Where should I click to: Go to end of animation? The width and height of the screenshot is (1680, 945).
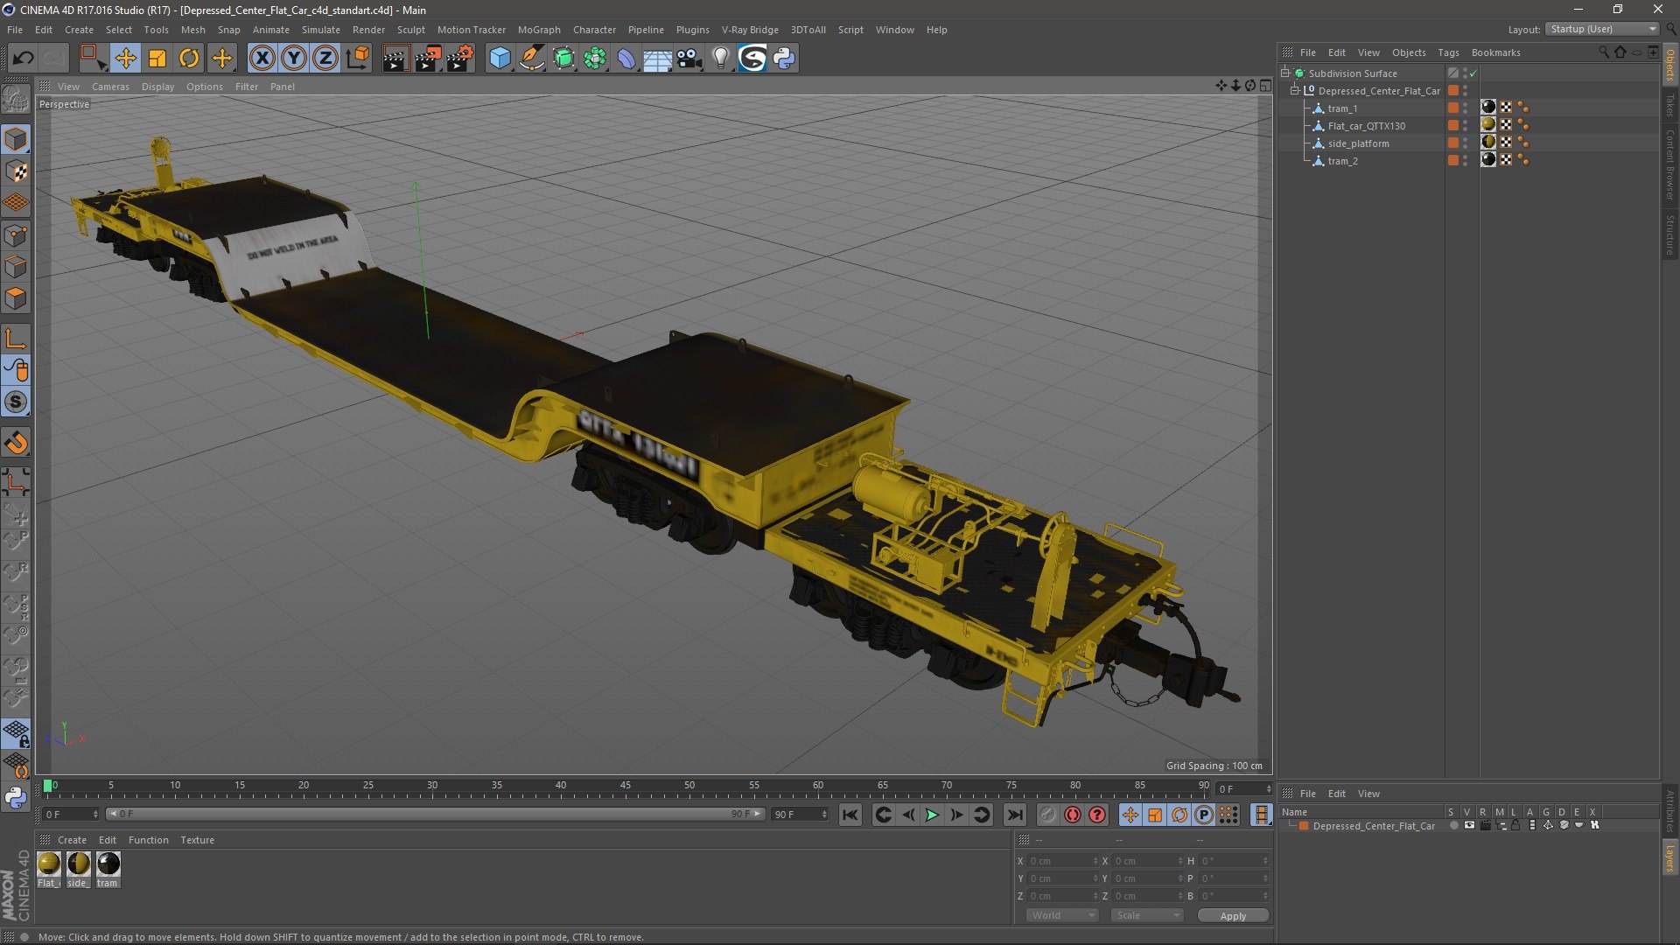pyautogui.click(x=1014, y=815)
